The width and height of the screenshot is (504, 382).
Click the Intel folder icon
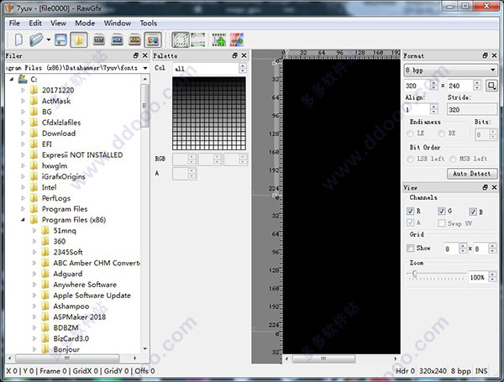(34, 187)
